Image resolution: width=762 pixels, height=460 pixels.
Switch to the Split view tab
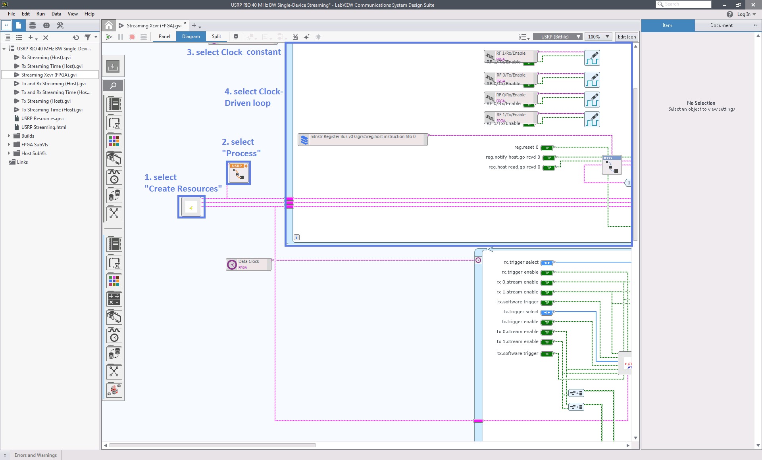pos(216,36)
